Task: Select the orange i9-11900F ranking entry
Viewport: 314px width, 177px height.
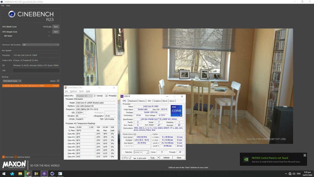Action: pyautogui.click(x=31, y=86)
